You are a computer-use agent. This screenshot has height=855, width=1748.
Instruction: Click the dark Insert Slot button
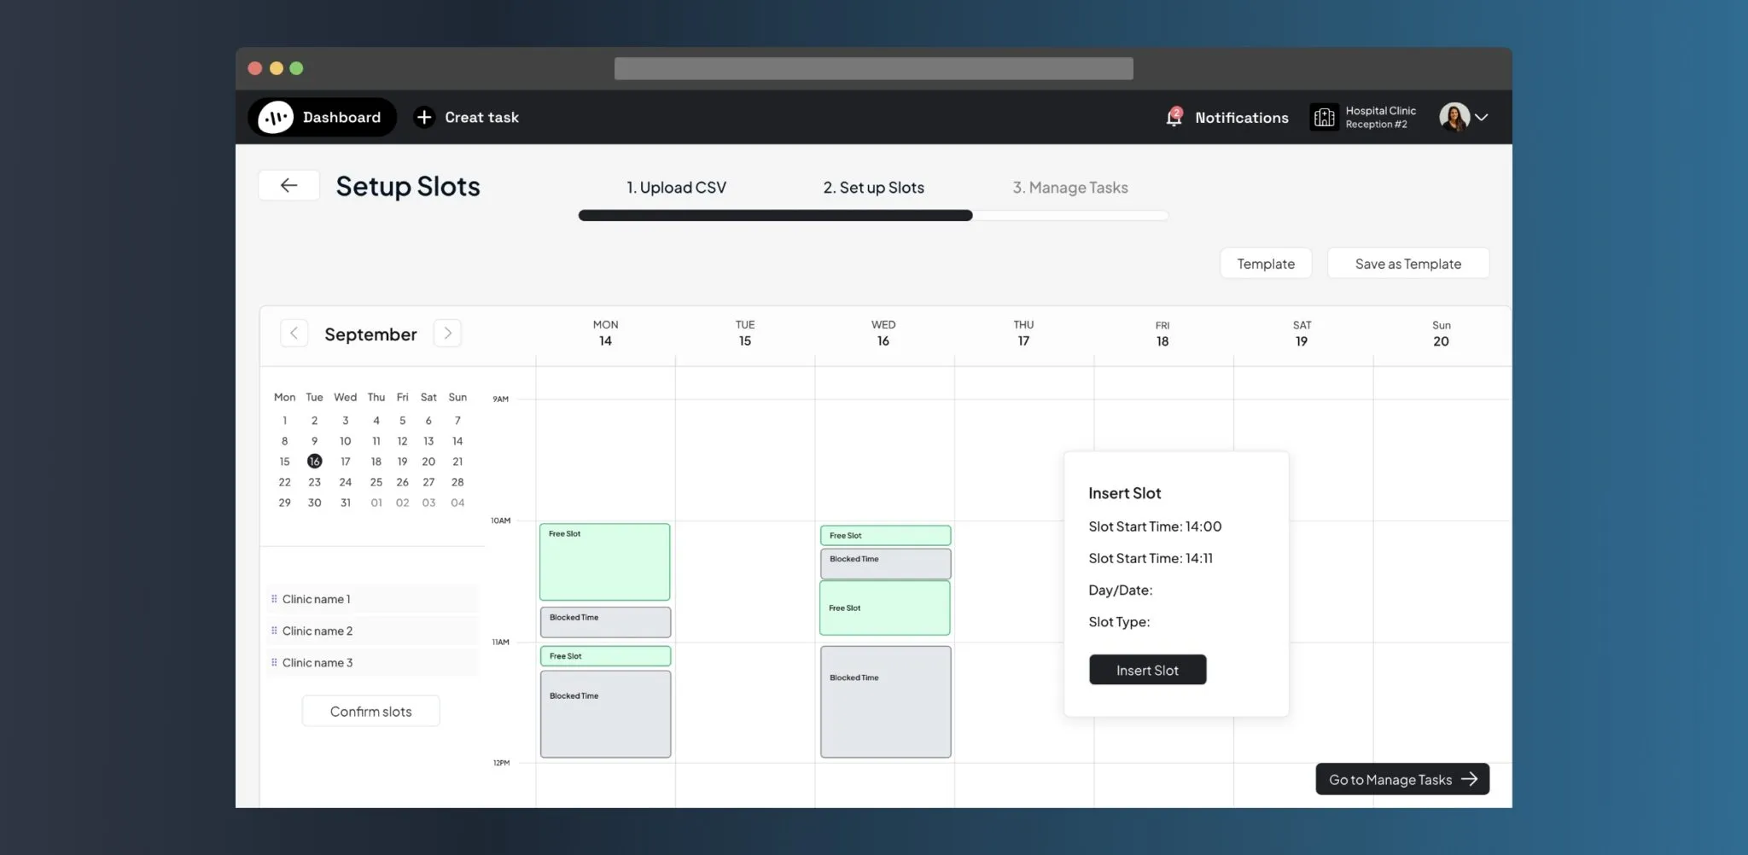[x=1147, y=670]
